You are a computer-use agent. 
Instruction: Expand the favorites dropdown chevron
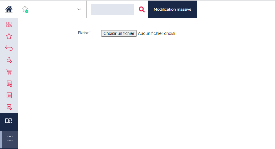click(x=79, y=9)
